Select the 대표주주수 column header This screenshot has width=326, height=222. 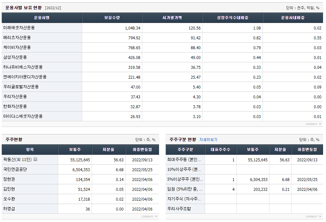click(221, 150)
